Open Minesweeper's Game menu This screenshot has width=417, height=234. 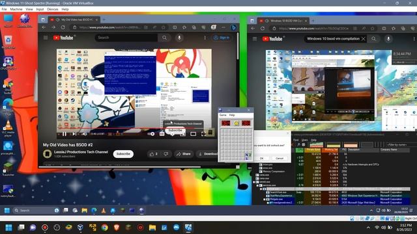pos(223,115)
